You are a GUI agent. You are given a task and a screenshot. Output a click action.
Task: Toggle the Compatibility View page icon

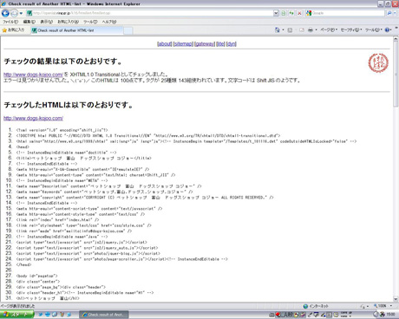pos(284,13)
